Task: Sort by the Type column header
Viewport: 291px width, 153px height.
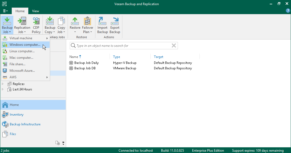Action: [x=117, y=57]
